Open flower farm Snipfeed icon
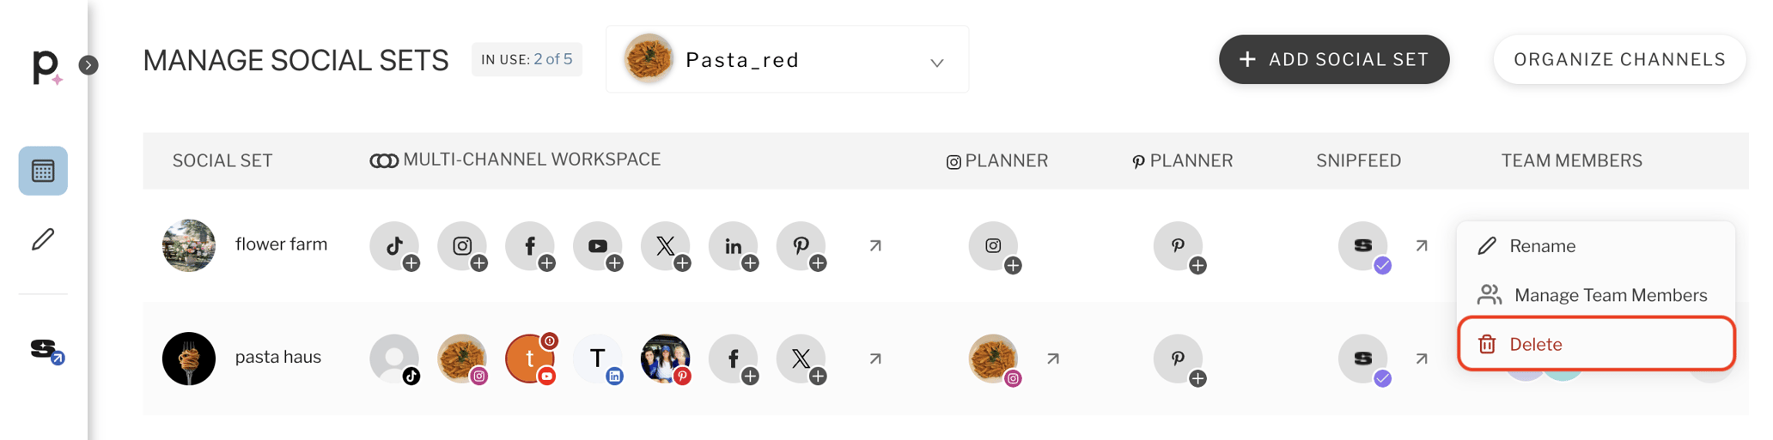 coord(1363,246)
